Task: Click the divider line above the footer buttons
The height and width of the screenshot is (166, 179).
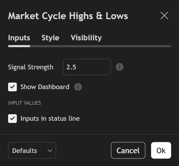Action: [90, 134]
